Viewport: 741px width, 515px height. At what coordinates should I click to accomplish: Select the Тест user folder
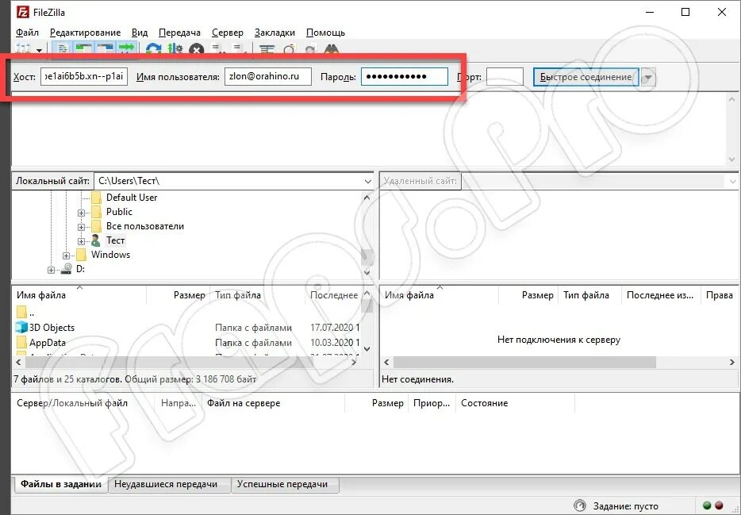tap(115, 240)
